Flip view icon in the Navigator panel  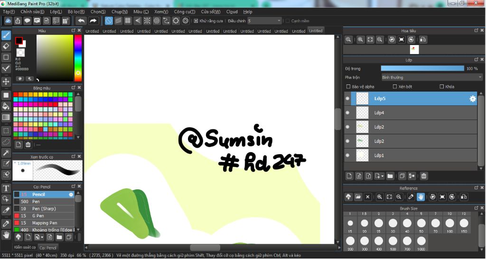coord(423,40)
